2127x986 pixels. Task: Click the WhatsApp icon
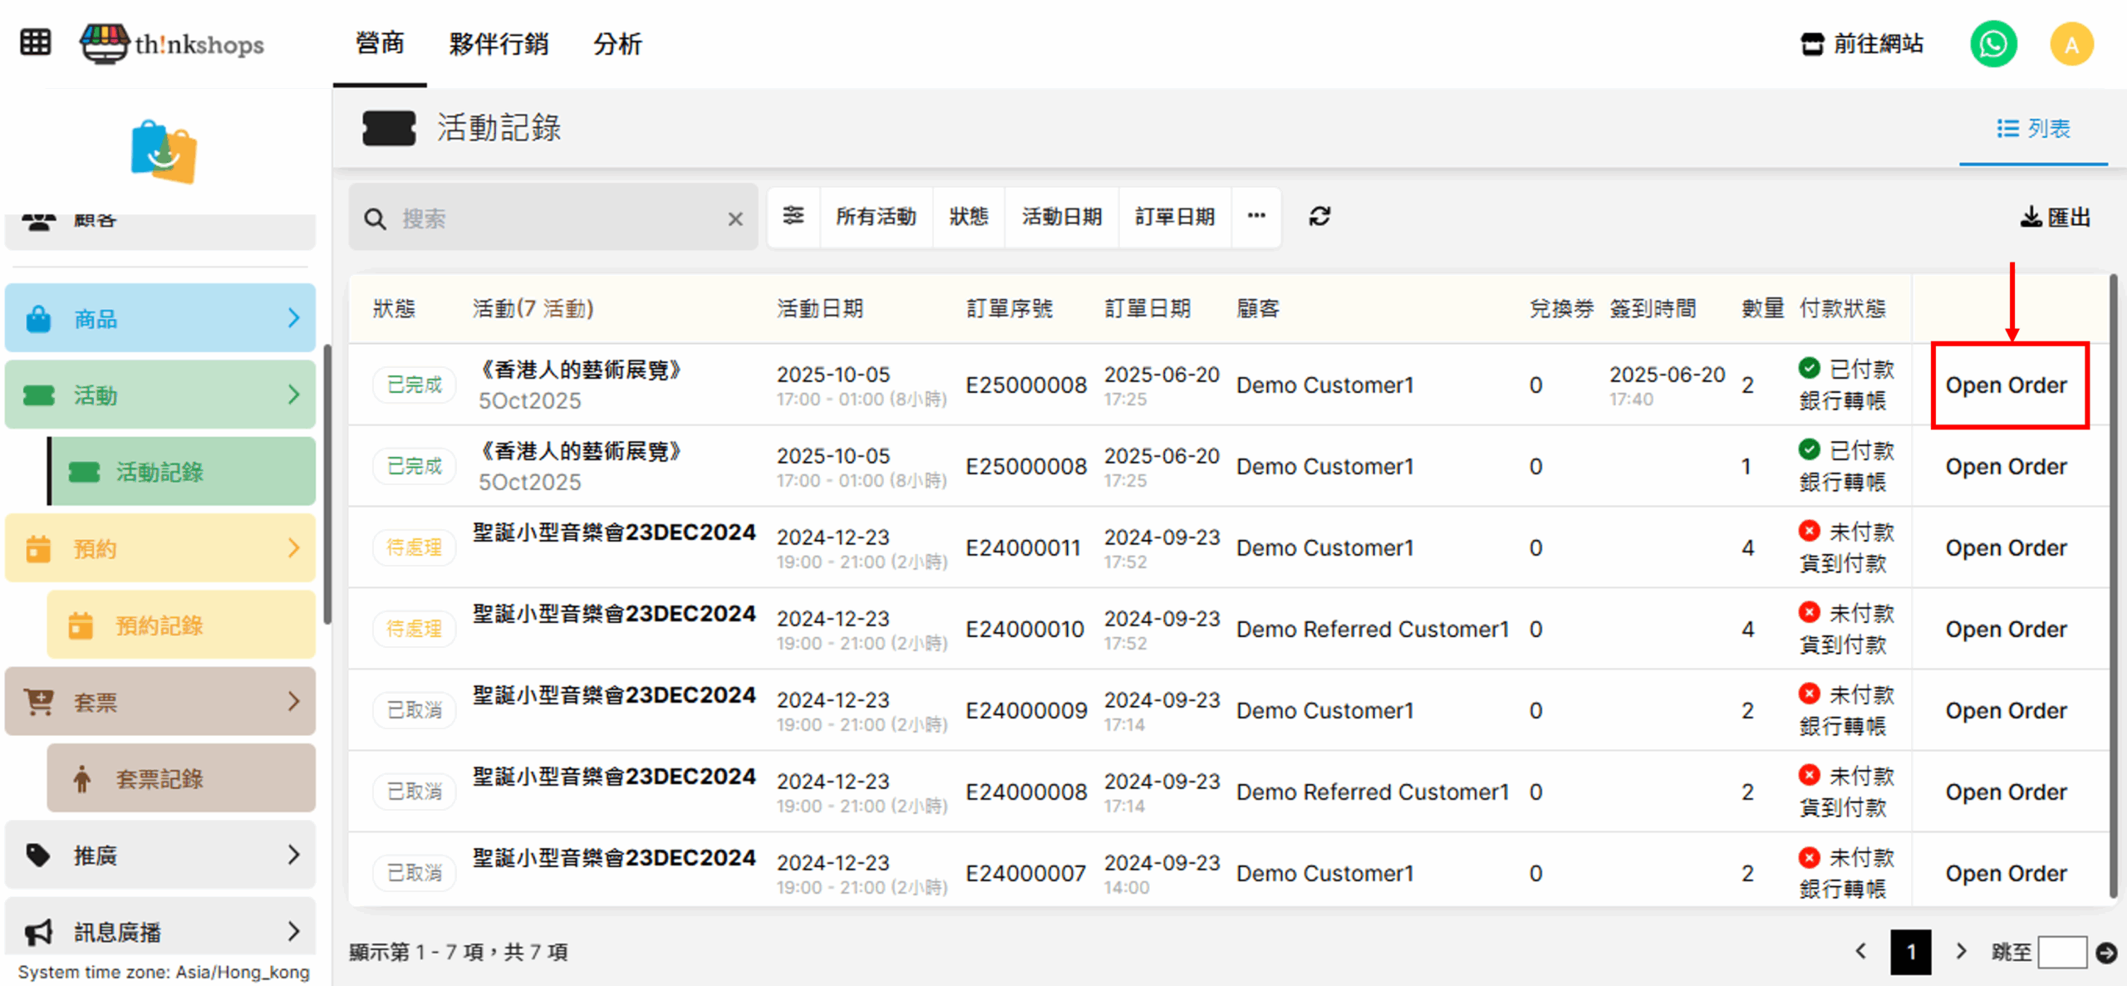pos(1992,44)
